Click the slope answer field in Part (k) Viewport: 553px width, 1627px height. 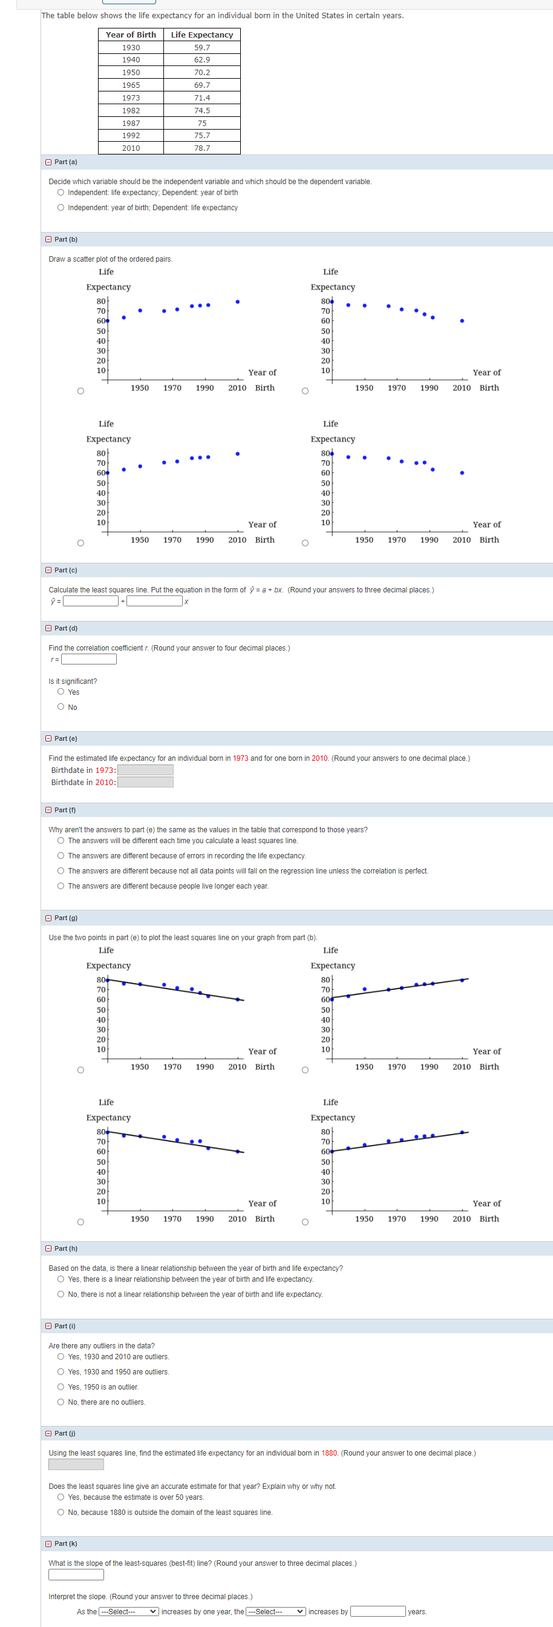76,1575
